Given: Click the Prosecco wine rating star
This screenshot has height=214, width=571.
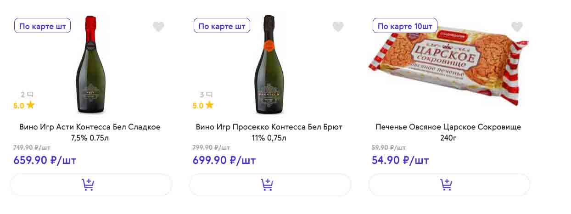Looking at the screenshot, I should (x=210, y=105).
